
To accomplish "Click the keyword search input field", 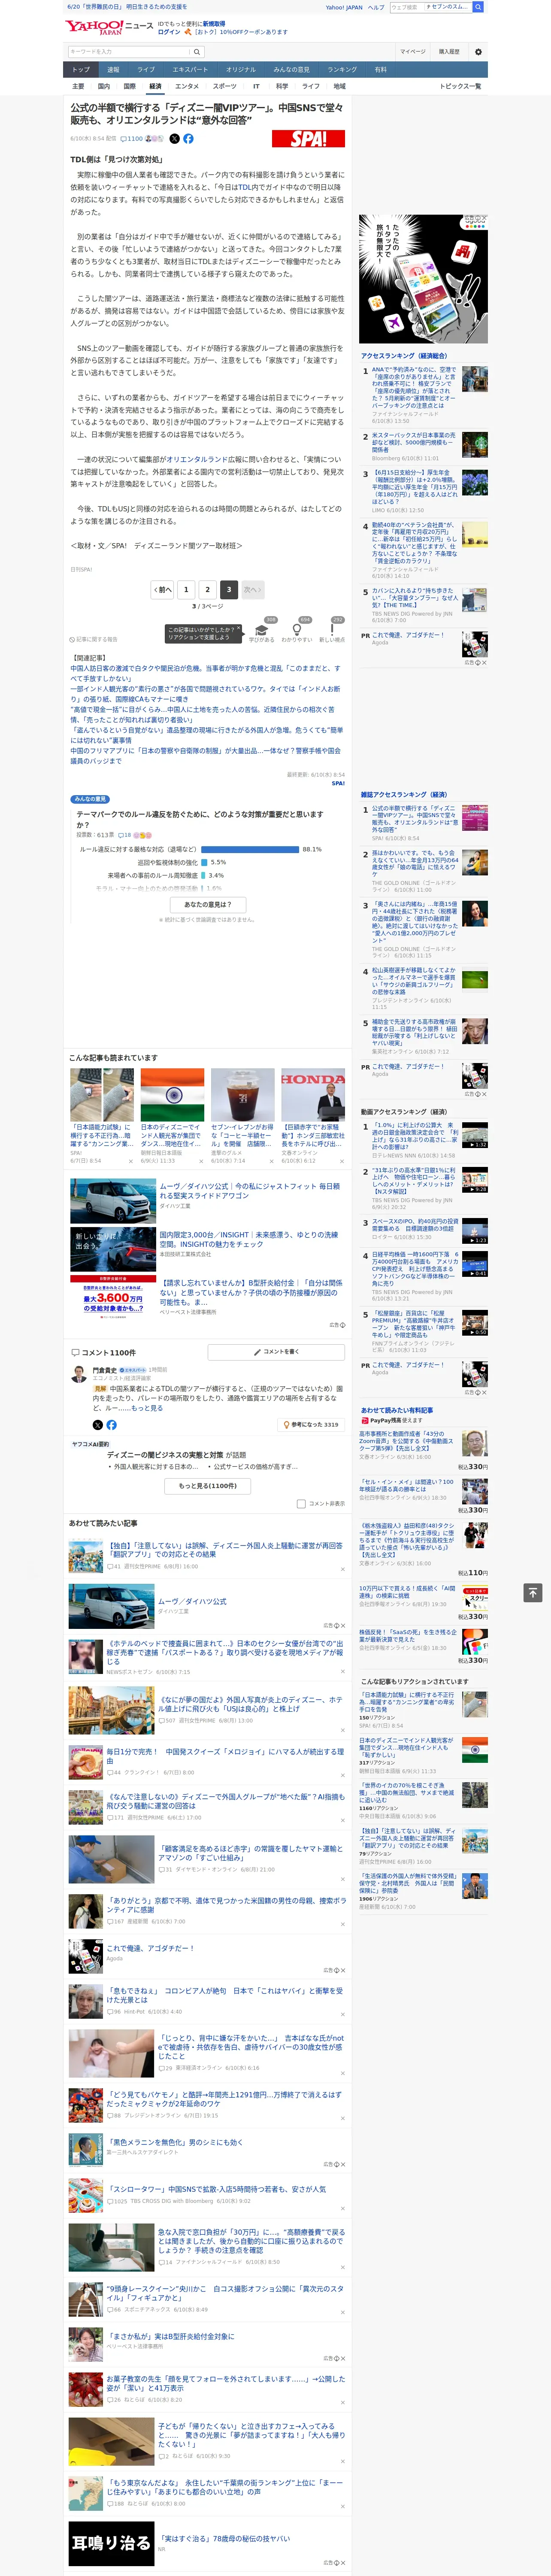I will click(x=128, y=52).
